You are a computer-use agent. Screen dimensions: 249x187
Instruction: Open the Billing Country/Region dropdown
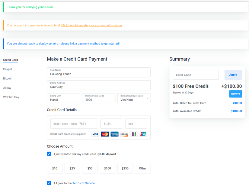click(134, 98)
